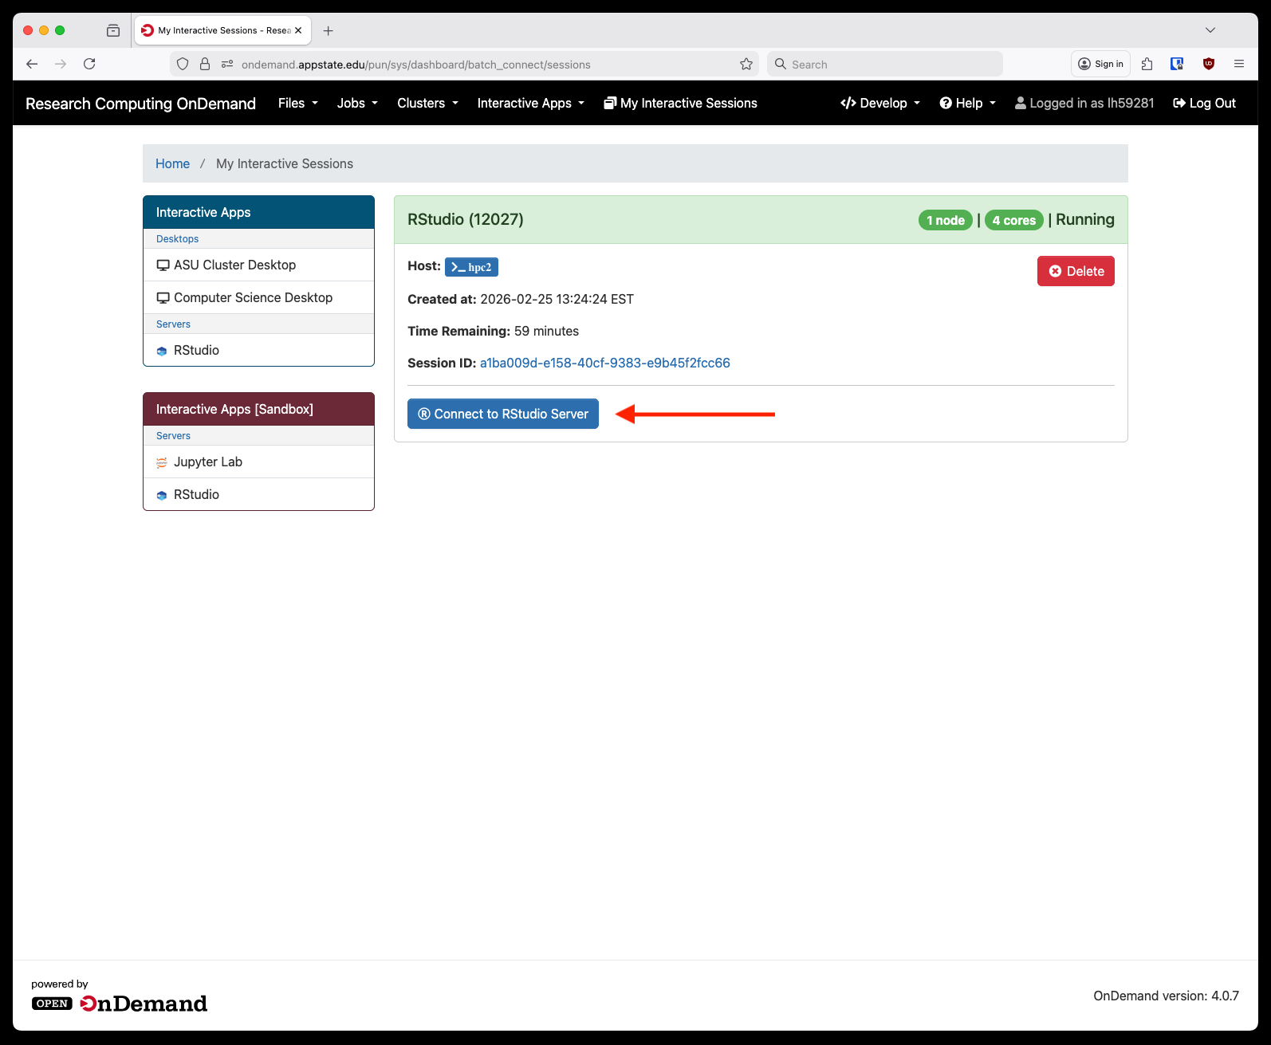Select ASU Cluster Desktop app

(234, 265)
